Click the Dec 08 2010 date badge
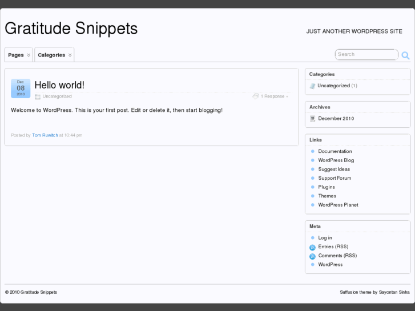Screen dimensions: 415x311 pyautogui.click(x=21, y=88)
